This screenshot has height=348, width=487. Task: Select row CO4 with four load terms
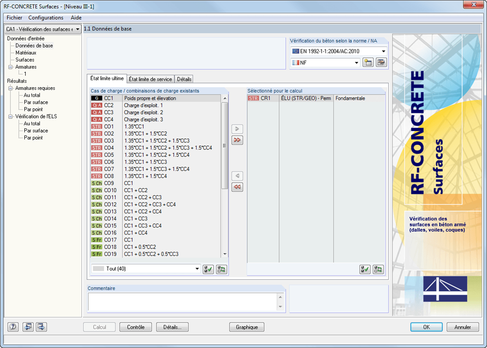pos(155,148)
